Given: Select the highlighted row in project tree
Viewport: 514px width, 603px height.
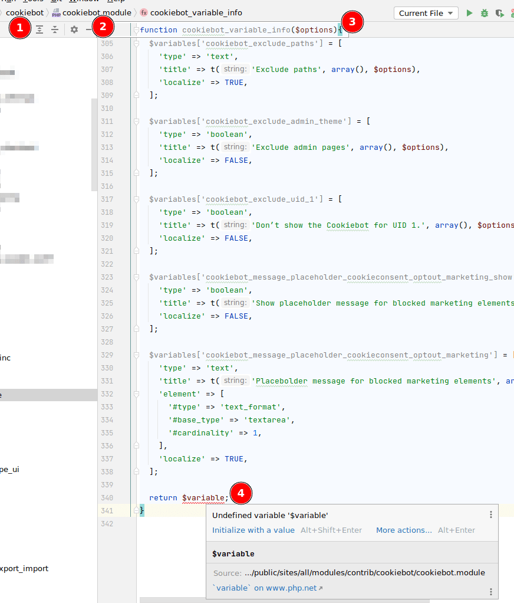Looking at the screenshot, I should (x=48, y=395).
